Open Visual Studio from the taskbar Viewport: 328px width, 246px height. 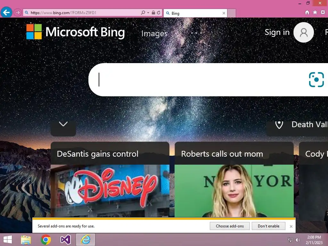(65, 240)
